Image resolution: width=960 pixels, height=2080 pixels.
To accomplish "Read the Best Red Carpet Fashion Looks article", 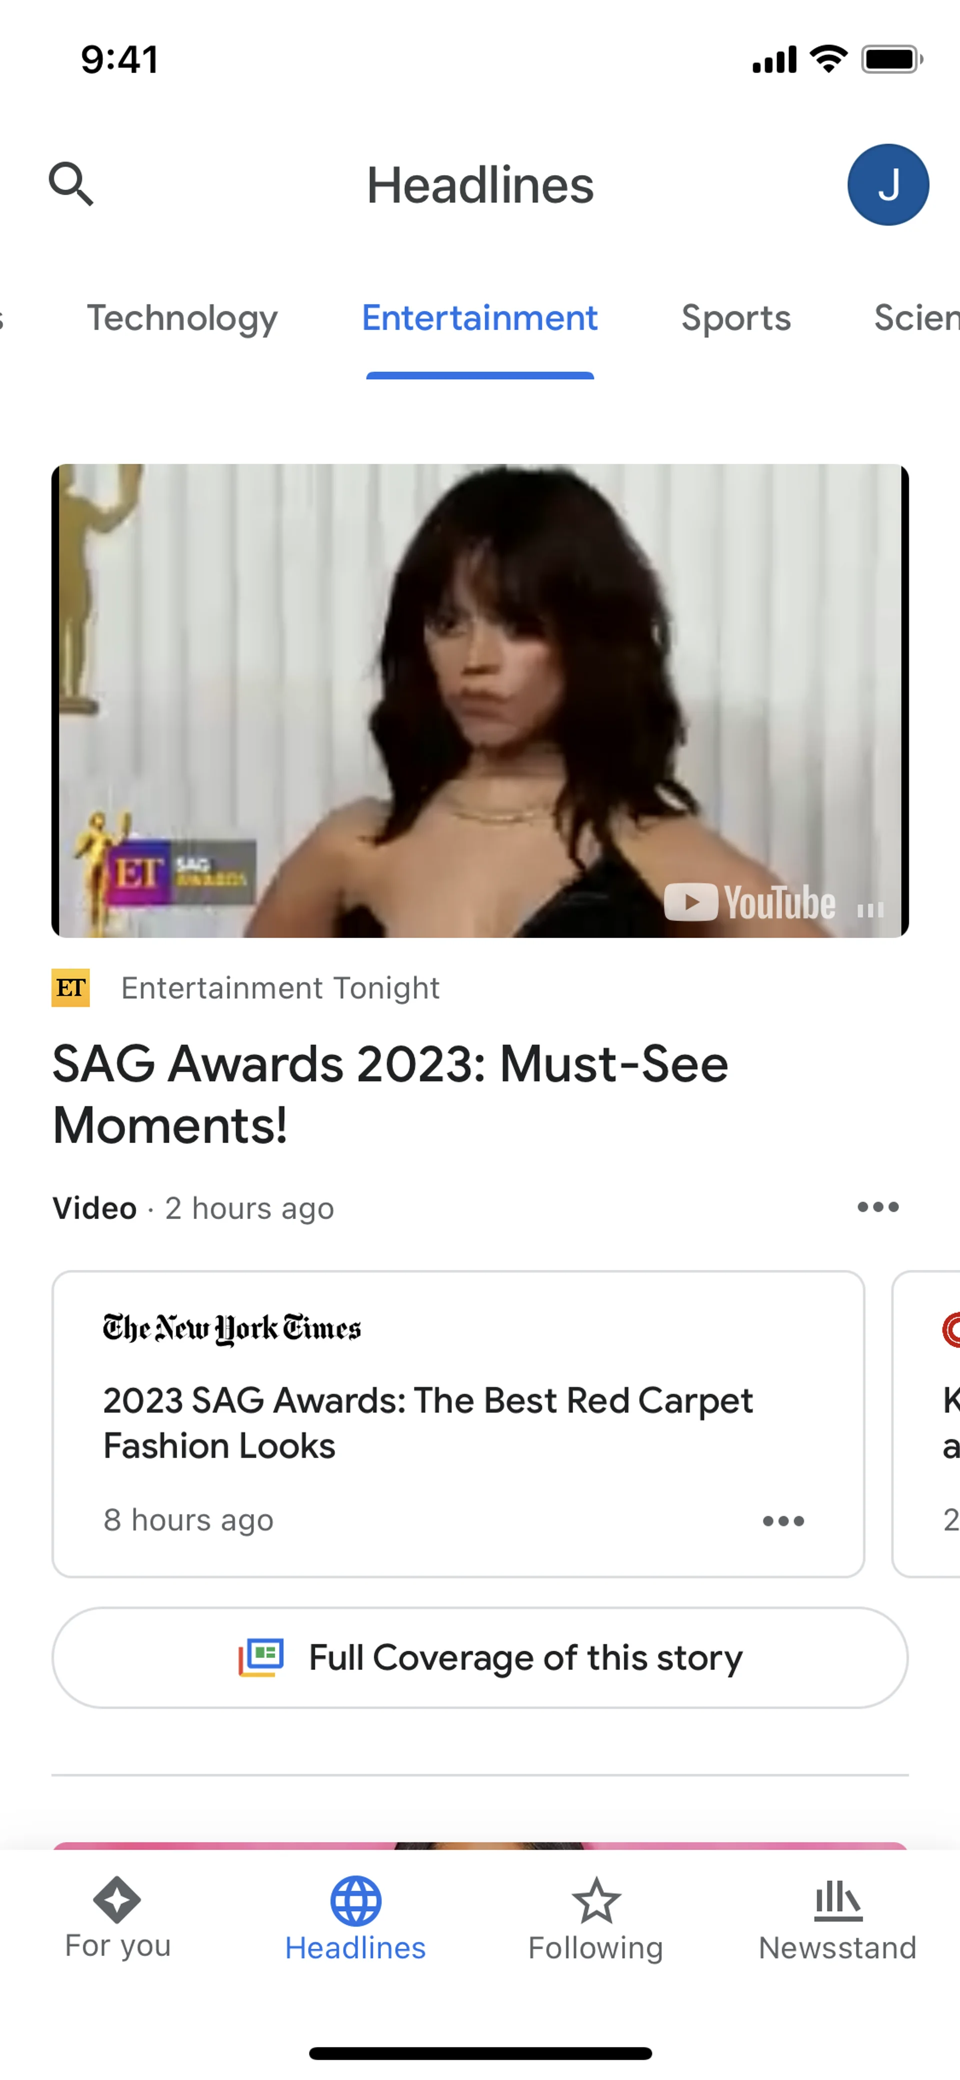I will pos(427,1423).
